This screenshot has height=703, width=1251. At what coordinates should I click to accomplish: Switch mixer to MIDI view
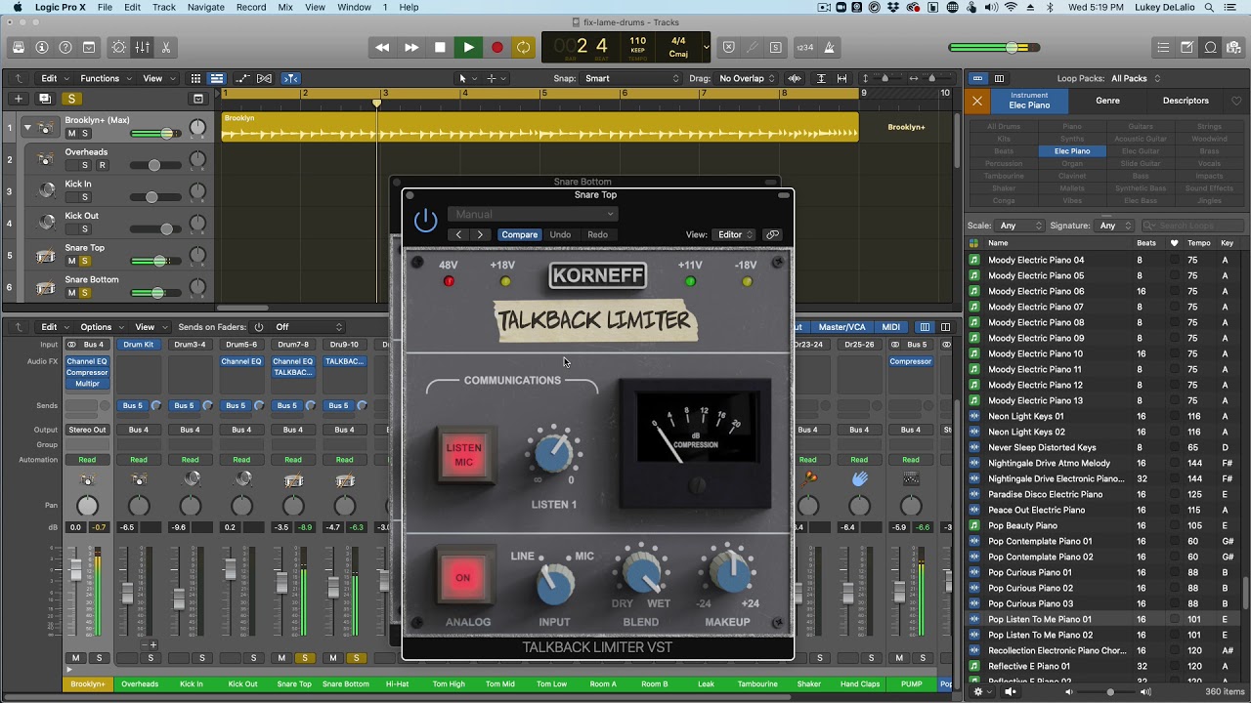(890, 327)
